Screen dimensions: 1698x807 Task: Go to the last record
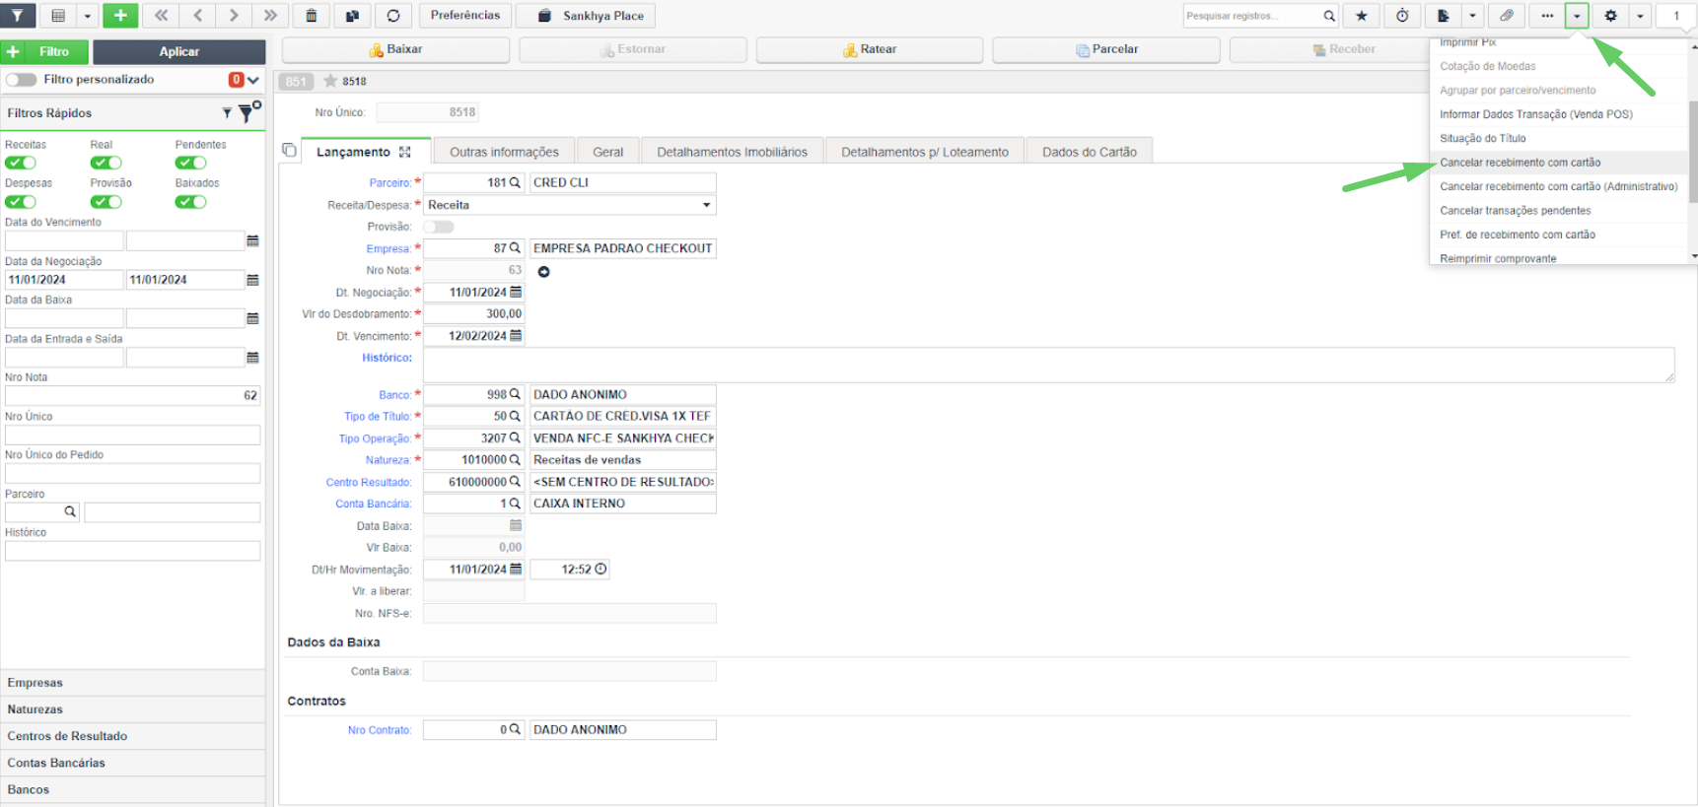[x=270, y=16]
